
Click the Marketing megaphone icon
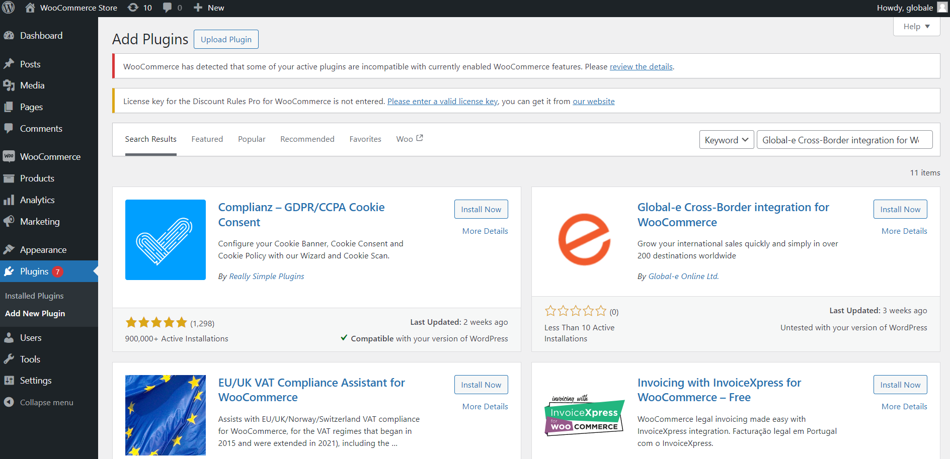(x=9, y=221)
